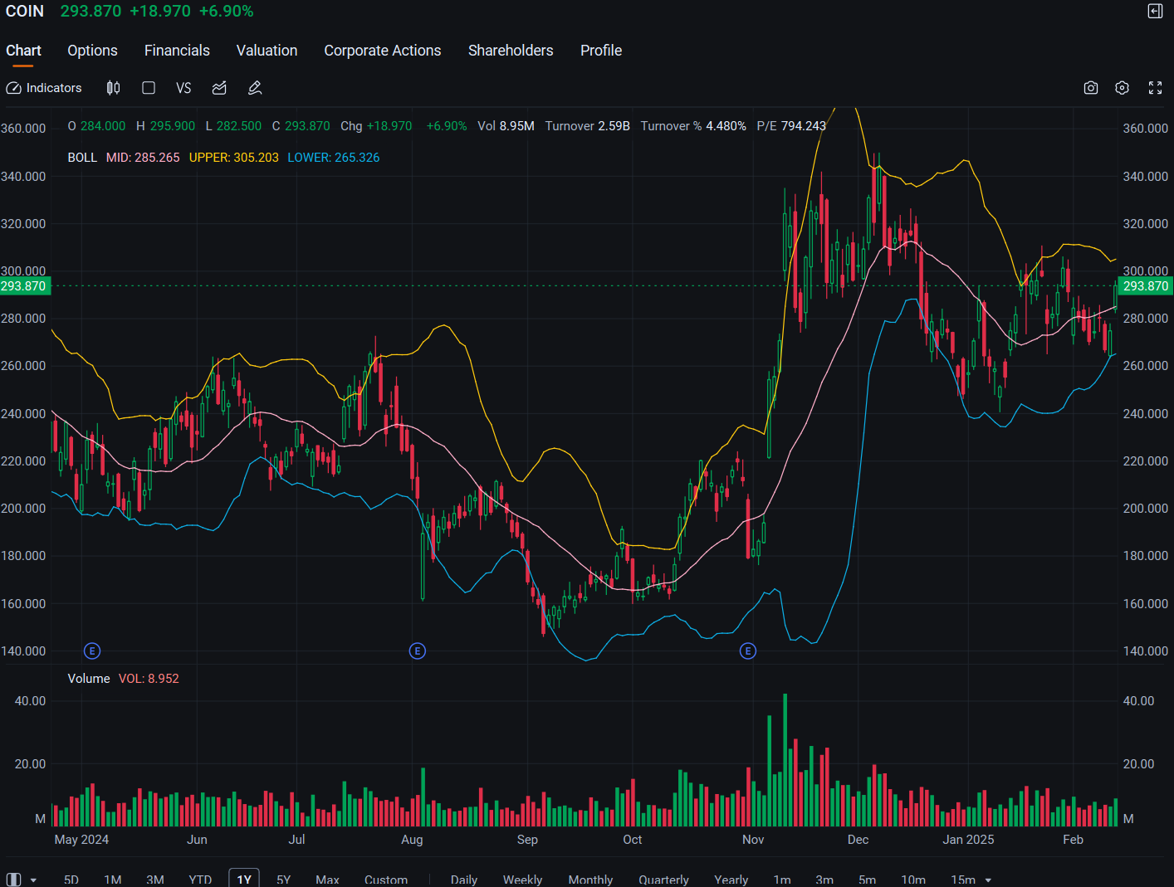This screenshot has width=1174, height=887.
Task: Open the Corporate Actions tab
Action: (383, 51)
